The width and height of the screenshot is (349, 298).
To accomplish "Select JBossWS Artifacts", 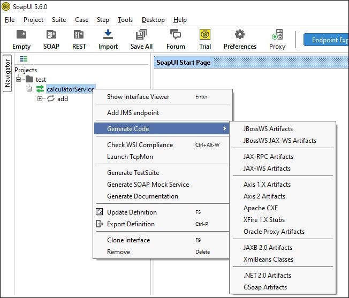I will 283,129.
